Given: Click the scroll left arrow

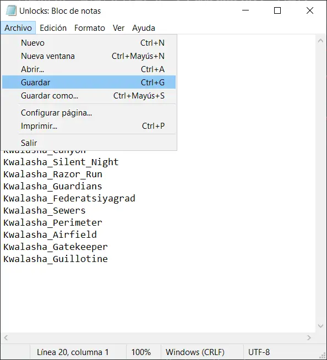Looking at the screenshot, I should (x=6, y=337).
